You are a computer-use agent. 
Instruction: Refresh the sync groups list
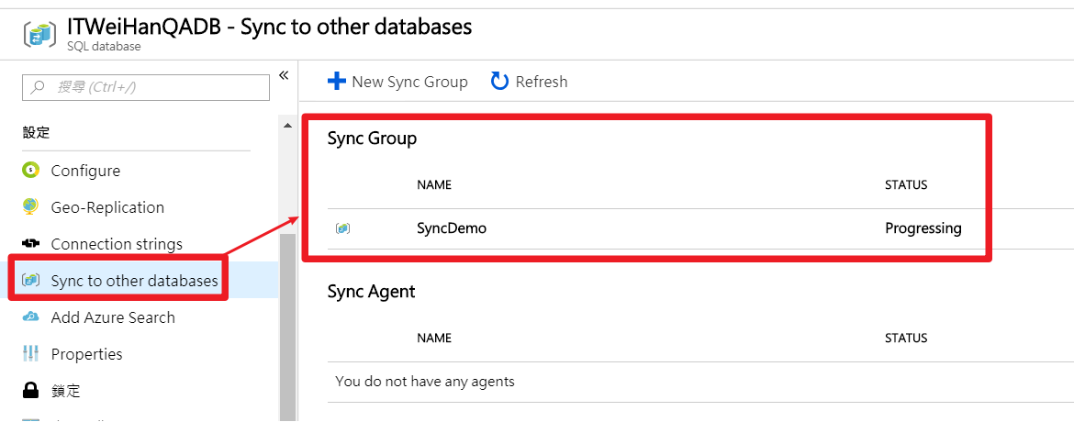click(529, 82)
